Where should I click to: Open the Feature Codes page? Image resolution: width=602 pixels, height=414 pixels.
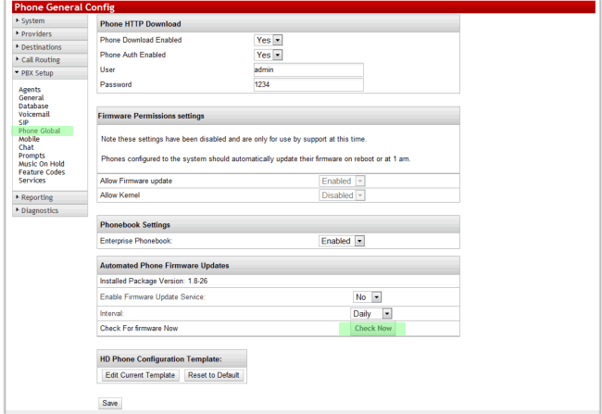42,172
